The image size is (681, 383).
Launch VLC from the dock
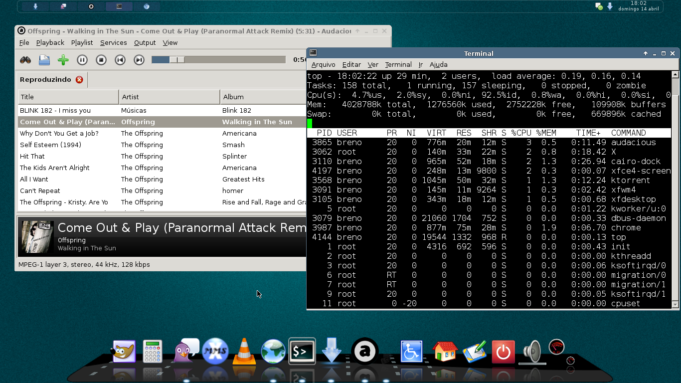point(244,351)
